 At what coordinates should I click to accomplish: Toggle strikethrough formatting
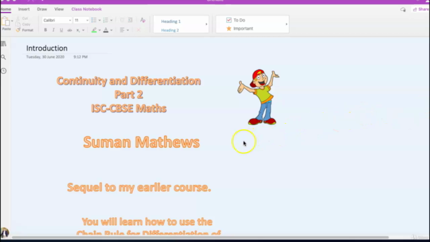[x=70, y=30]
